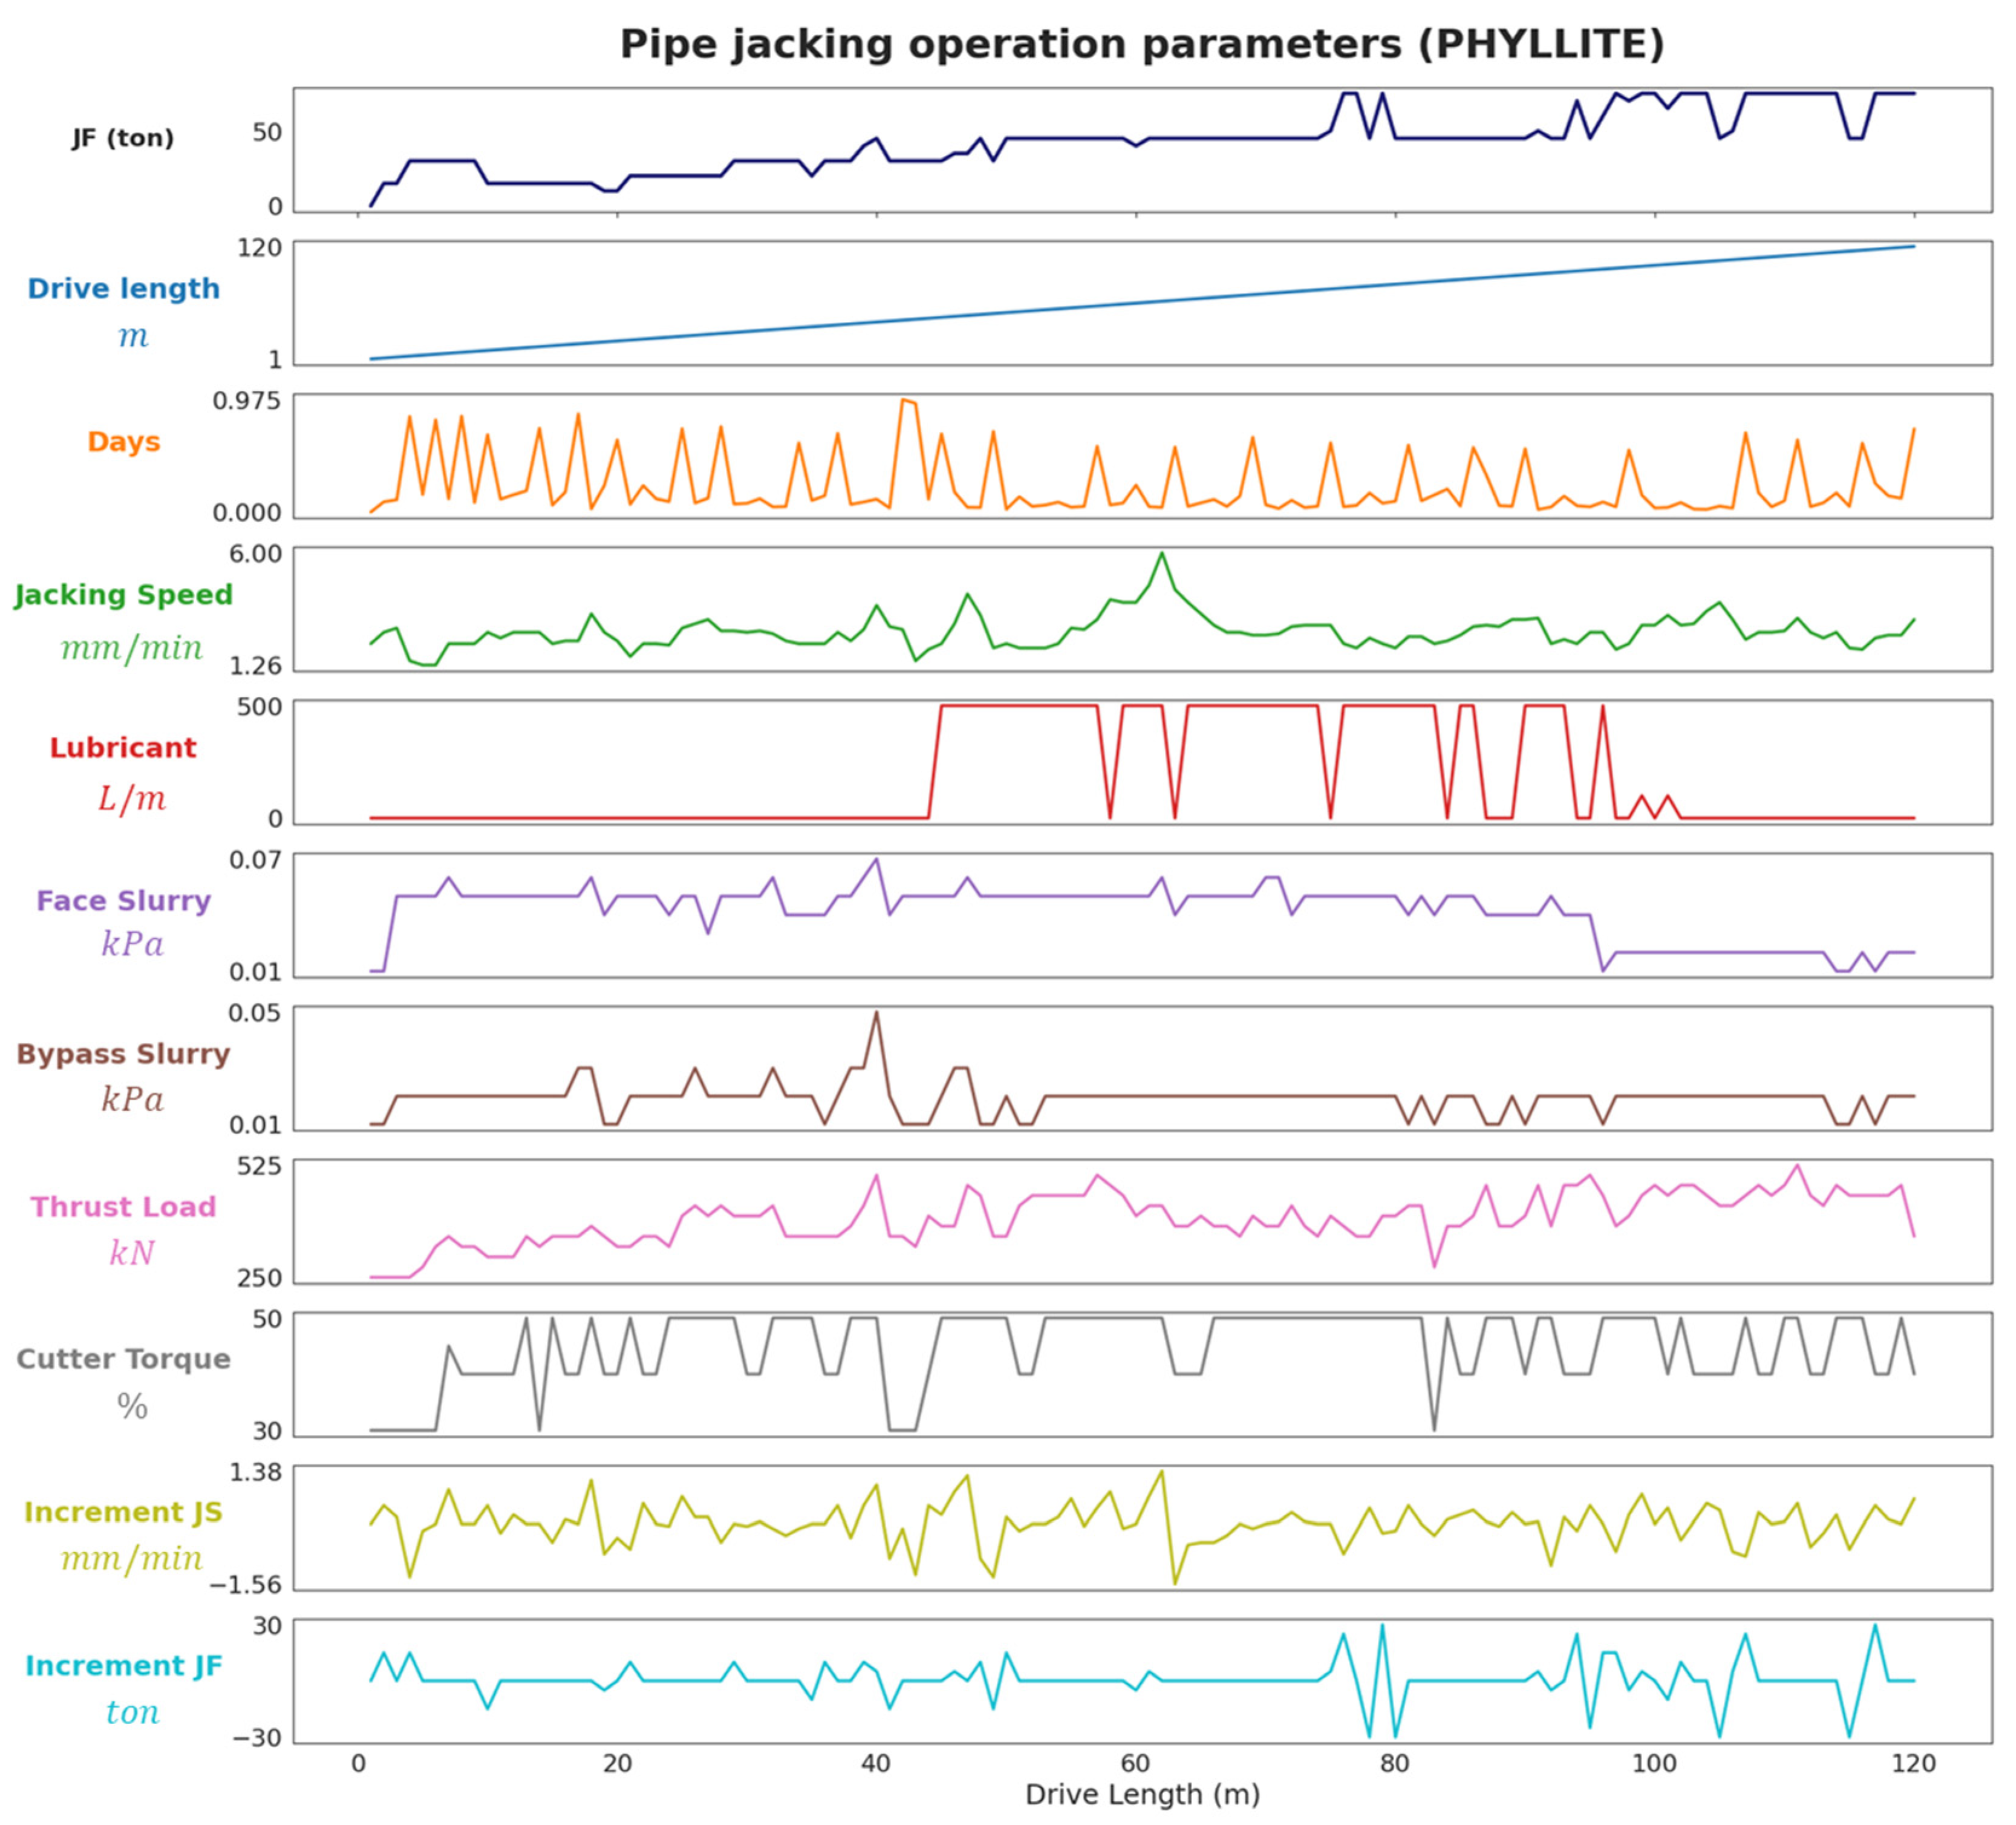Click the '−30' tick on the Increment JF plot

(x=256, y=1738)
